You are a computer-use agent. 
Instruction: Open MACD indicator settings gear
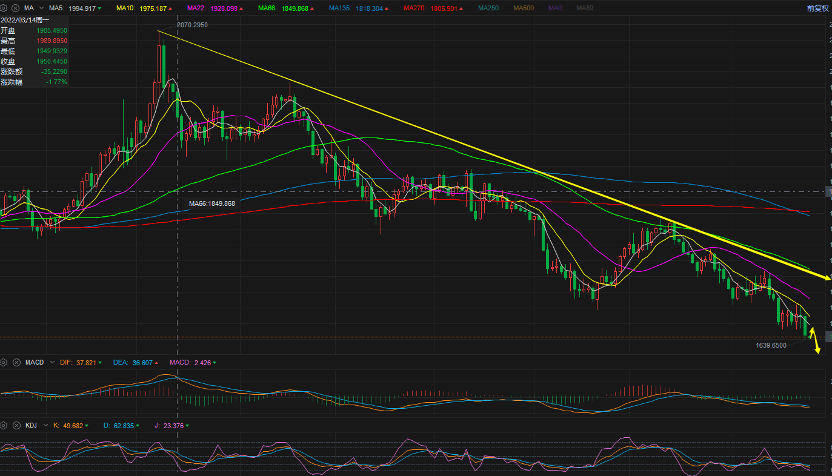coord(4,362)
